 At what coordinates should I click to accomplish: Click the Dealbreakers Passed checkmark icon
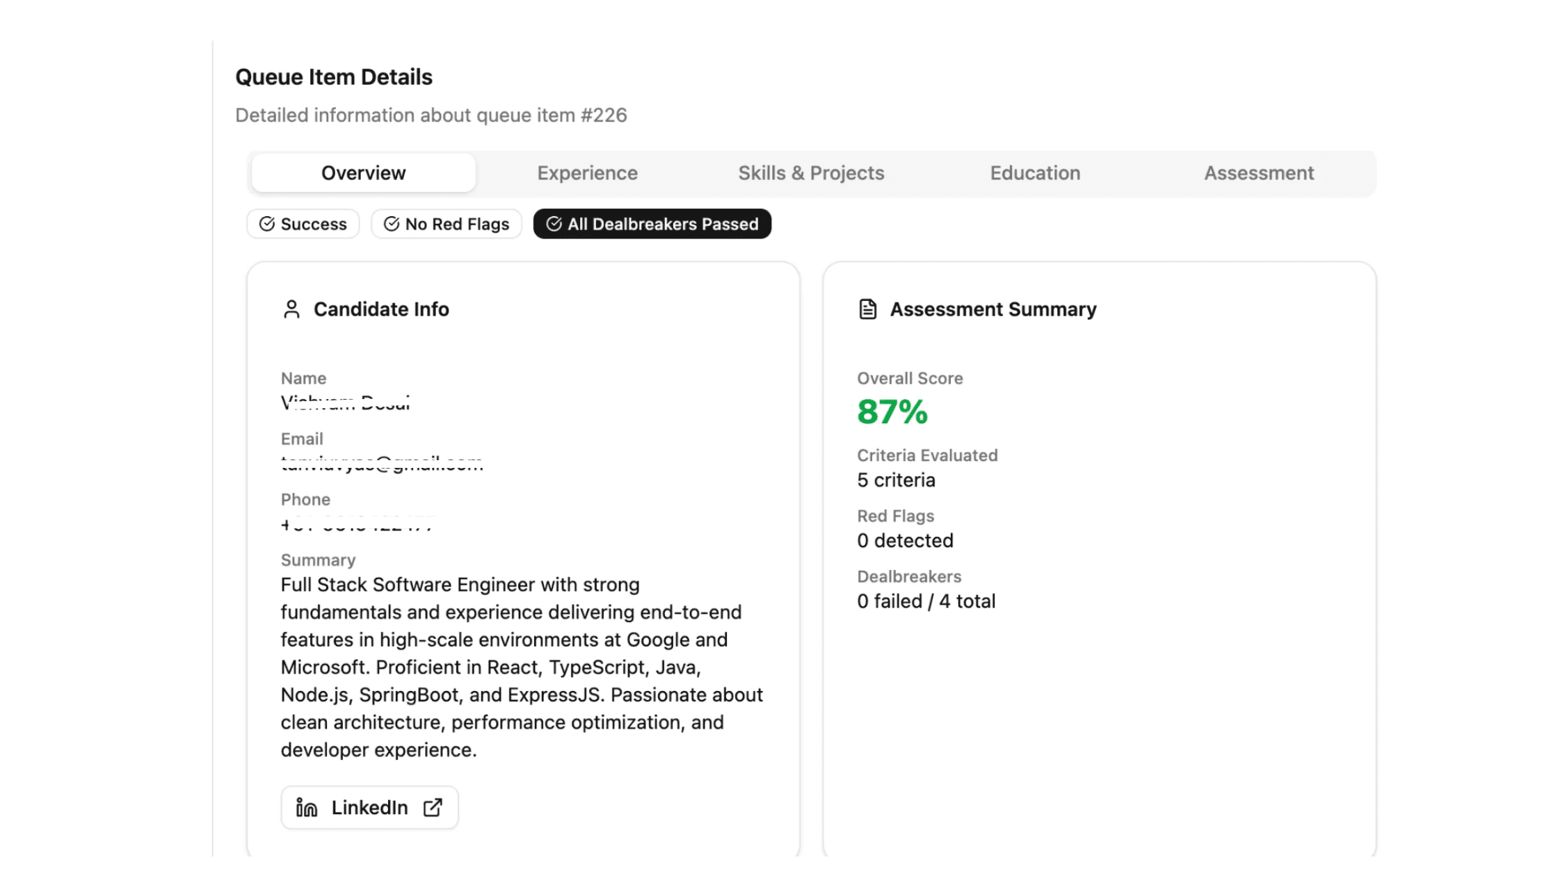(x=554, y=224)
